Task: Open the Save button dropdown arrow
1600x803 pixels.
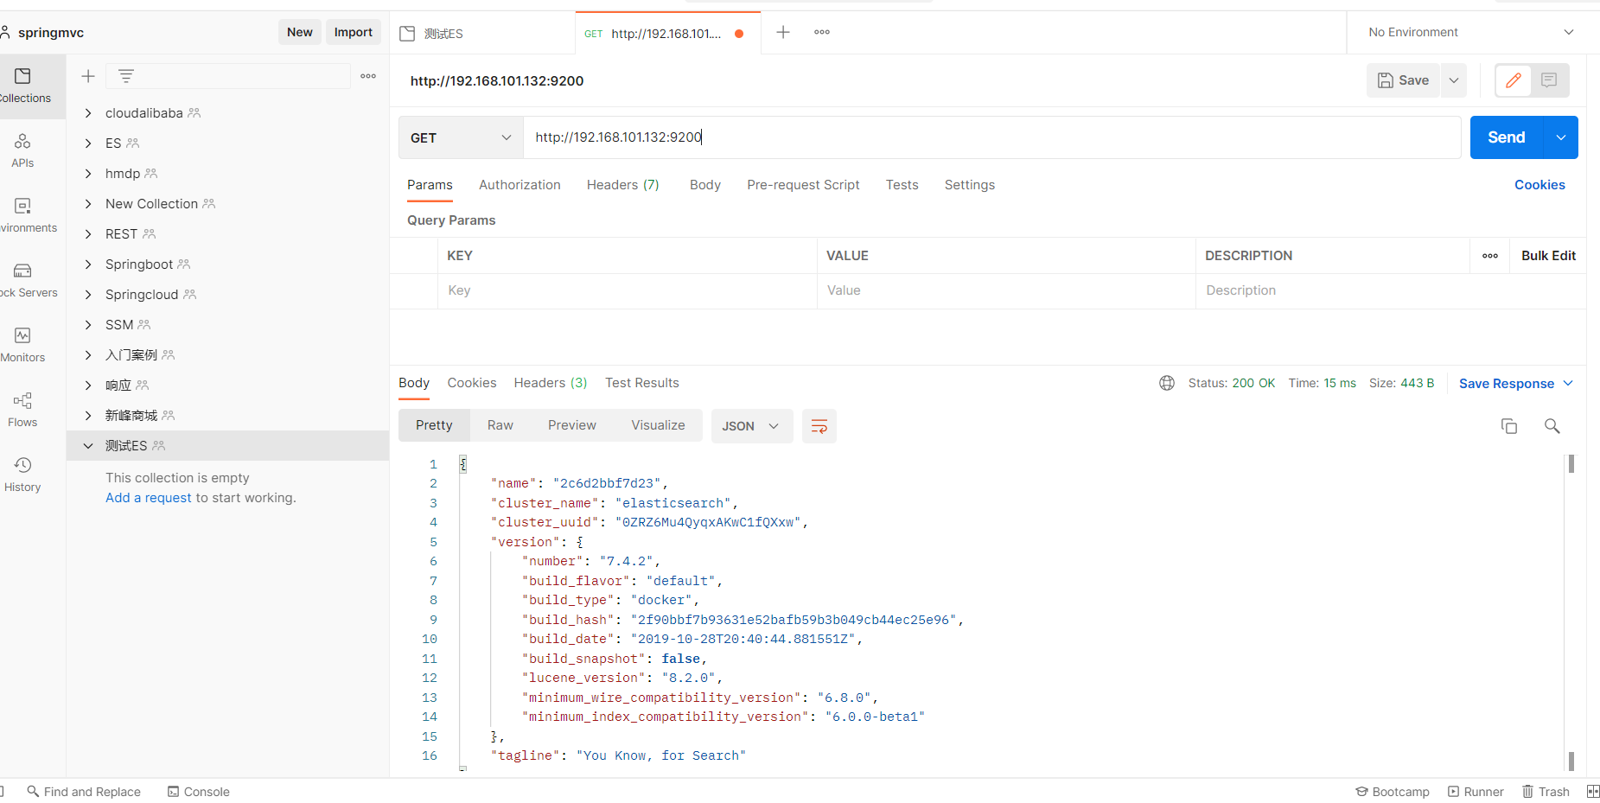Action: click(x=1454, y=80)
